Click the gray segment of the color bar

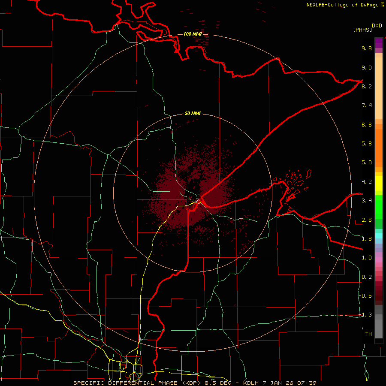[379, 322]
